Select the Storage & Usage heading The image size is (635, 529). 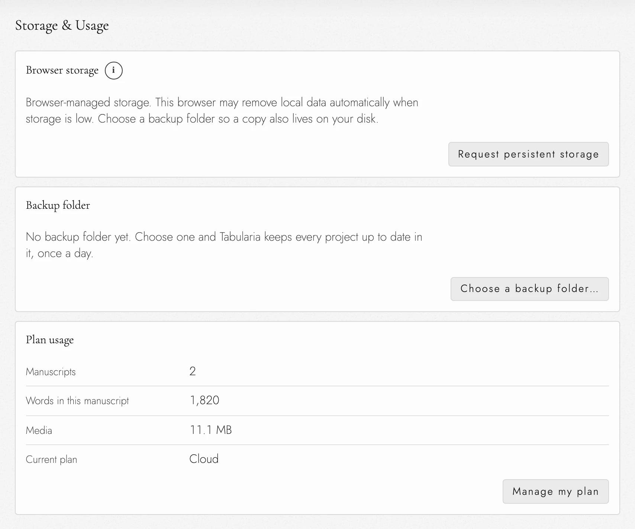click(62, 26)
